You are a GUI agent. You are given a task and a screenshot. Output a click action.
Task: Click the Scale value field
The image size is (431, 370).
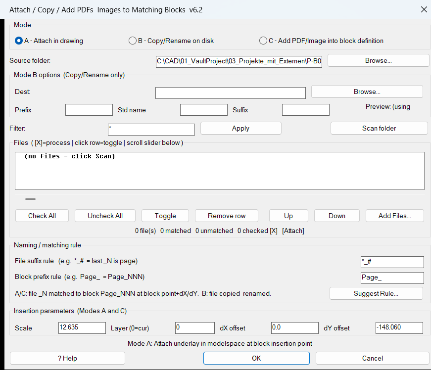pos(82,327)
